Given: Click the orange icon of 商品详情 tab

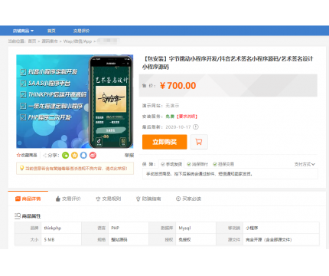Looking at the screenshot, I should (18, 199).
